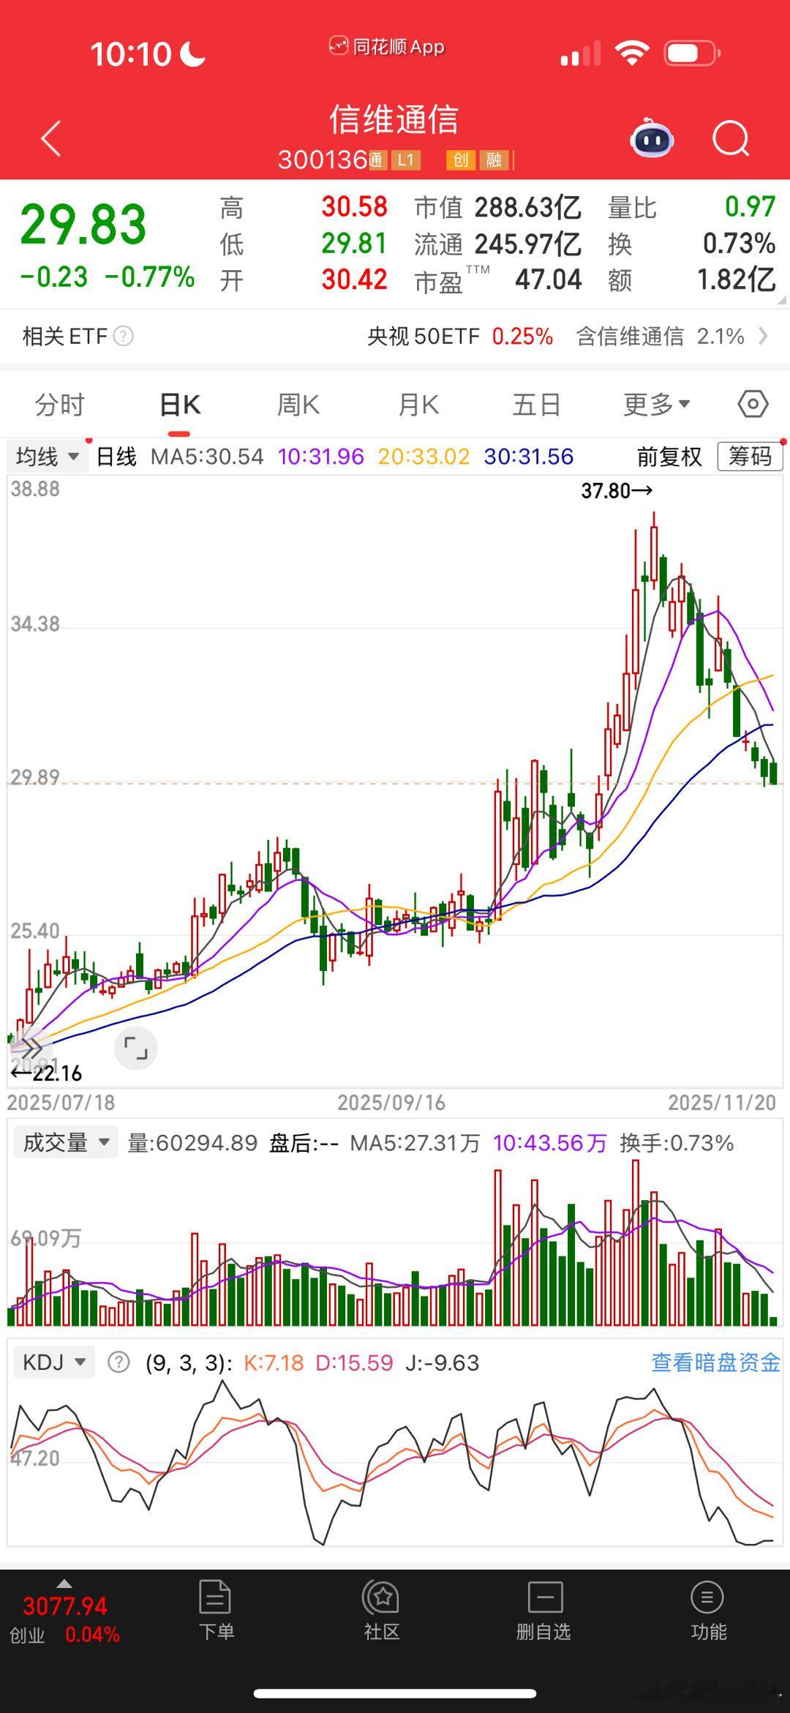
Task: Tap the purple MA10 31.96 label
Action: pos(320,457)
